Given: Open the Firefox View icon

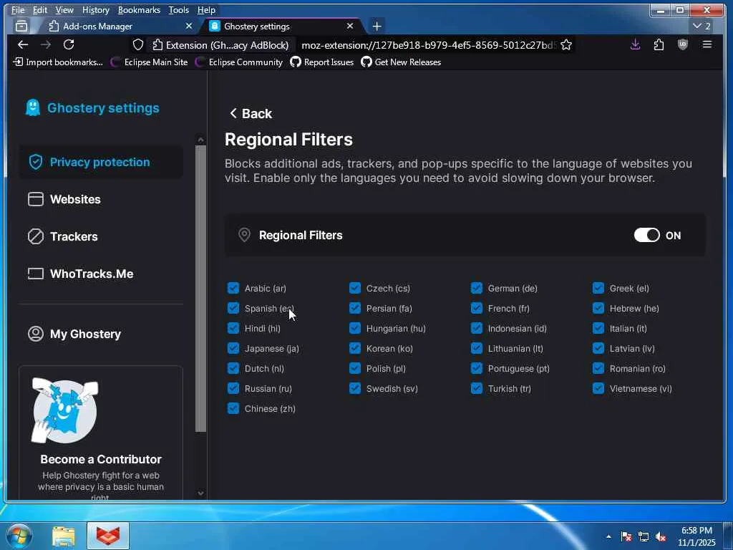Looking at the screenshot, I should [21, 26].
